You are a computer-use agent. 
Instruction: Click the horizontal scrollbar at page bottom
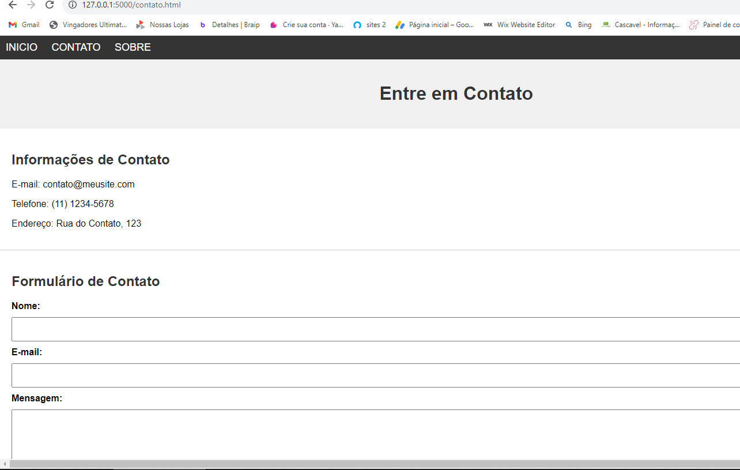pos(375,464)
